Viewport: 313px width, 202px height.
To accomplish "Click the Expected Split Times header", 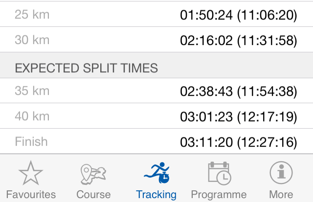I will tap(87, 67).
